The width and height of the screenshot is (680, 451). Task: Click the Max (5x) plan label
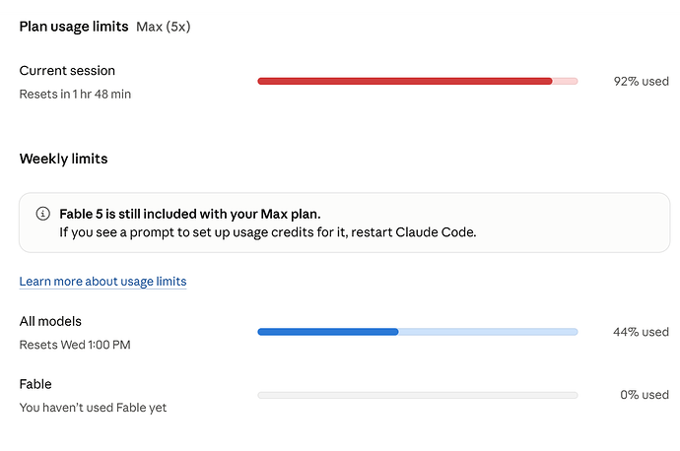pyautogui.click(x=163, y=27)
